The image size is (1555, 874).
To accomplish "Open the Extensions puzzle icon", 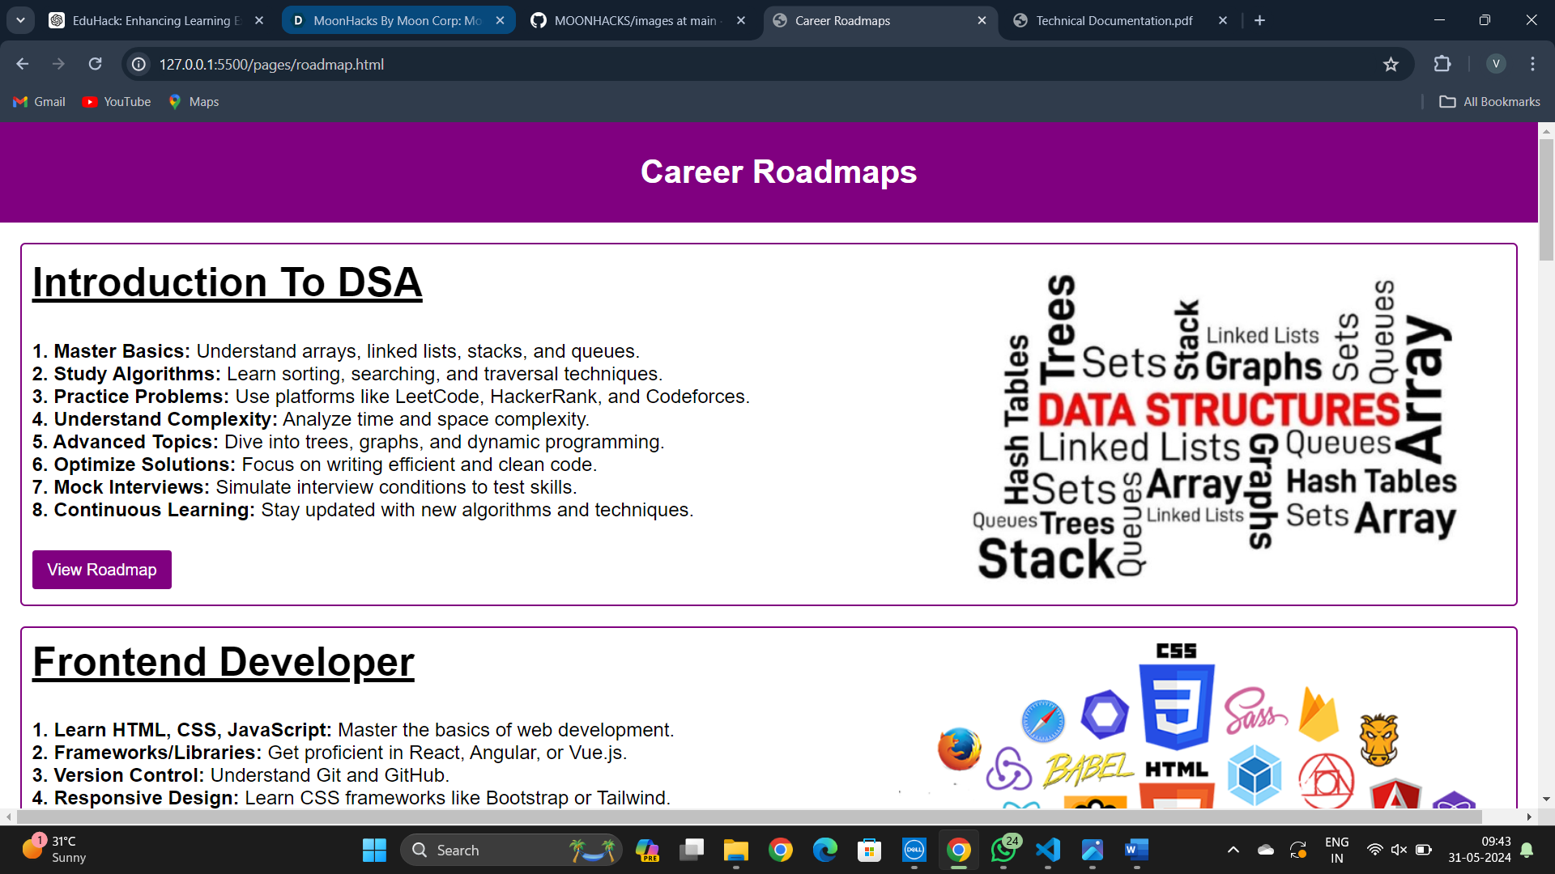I will [1442, 64].
